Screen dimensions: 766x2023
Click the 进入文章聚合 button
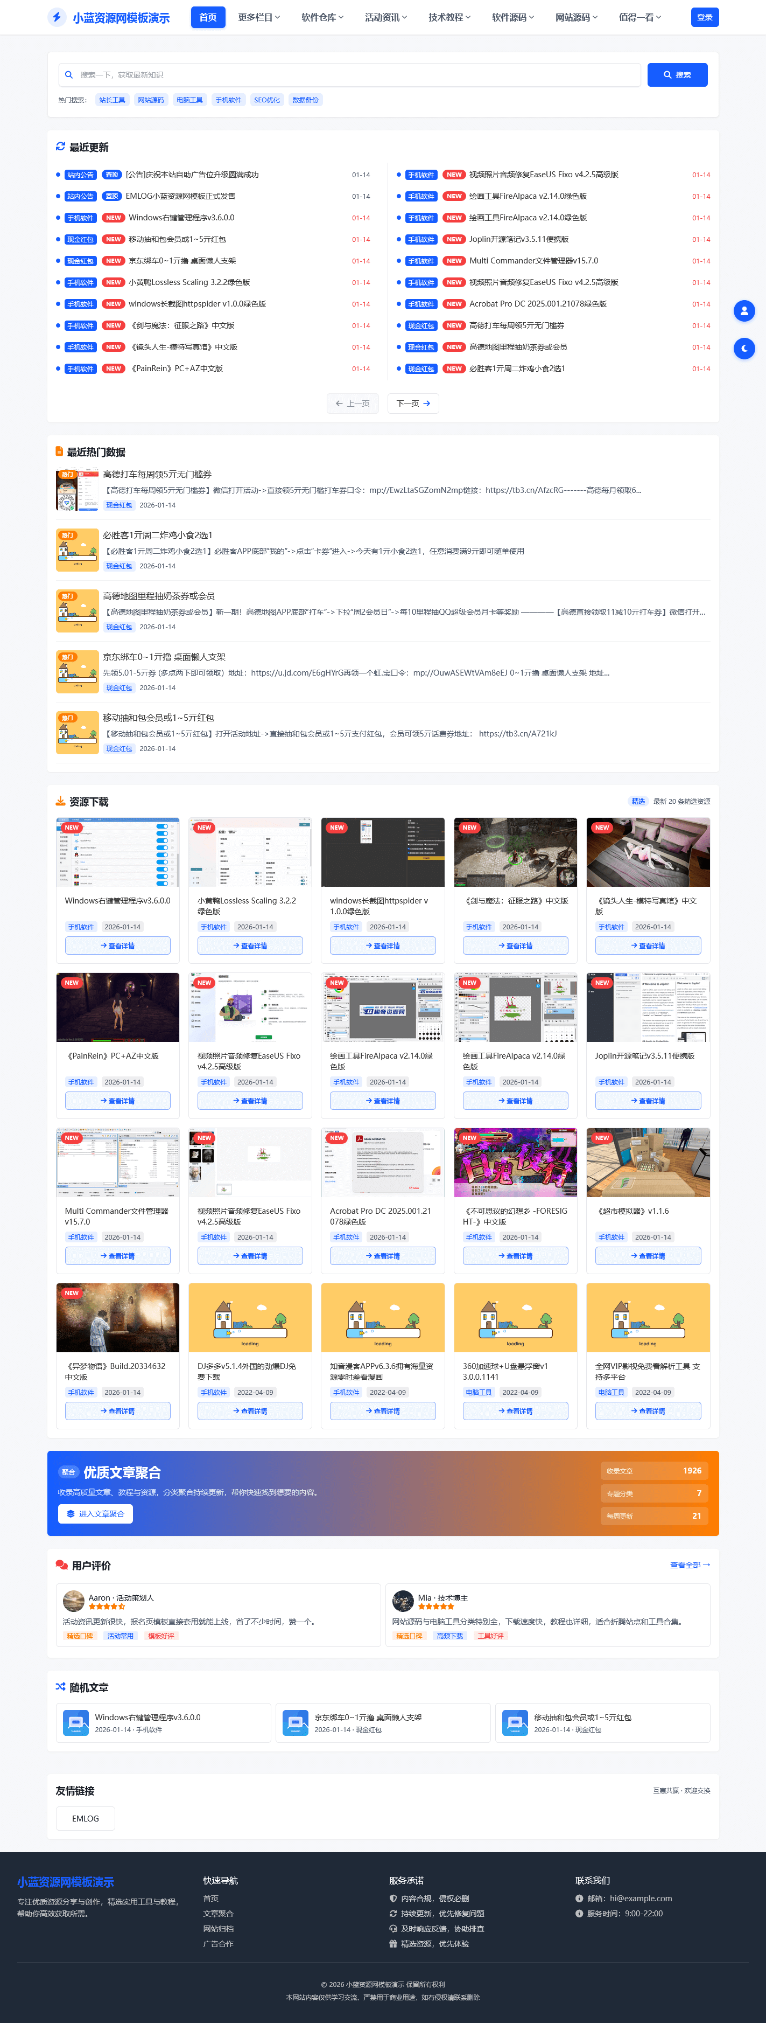[x=95, y=1513]
